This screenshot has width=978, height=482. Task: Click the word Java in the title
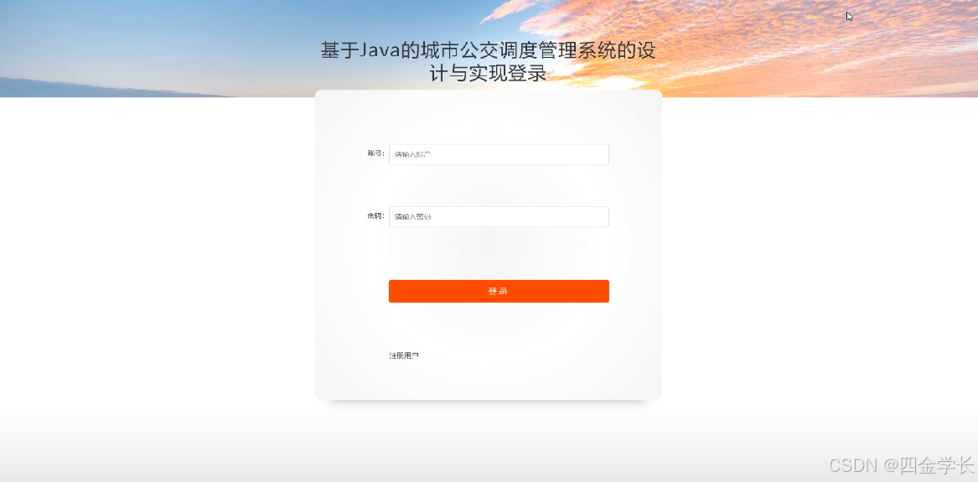(380, 50)
